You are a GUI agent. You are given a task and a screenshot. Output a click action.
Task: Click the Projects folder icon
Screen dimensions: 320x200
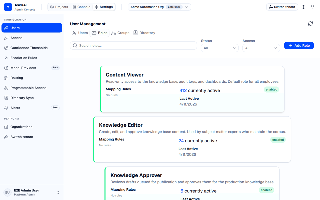click(x=52, y=7)
